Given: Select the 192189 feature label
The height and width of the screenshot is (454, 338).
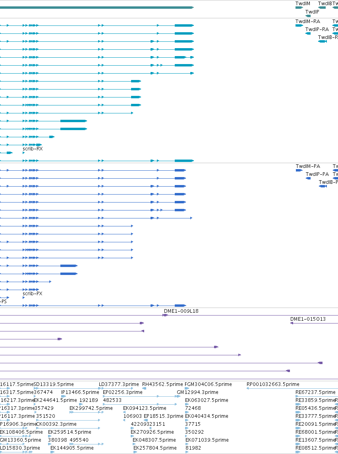Looking at the screenshot, I should pyautogui.click(x=89, y=400).
